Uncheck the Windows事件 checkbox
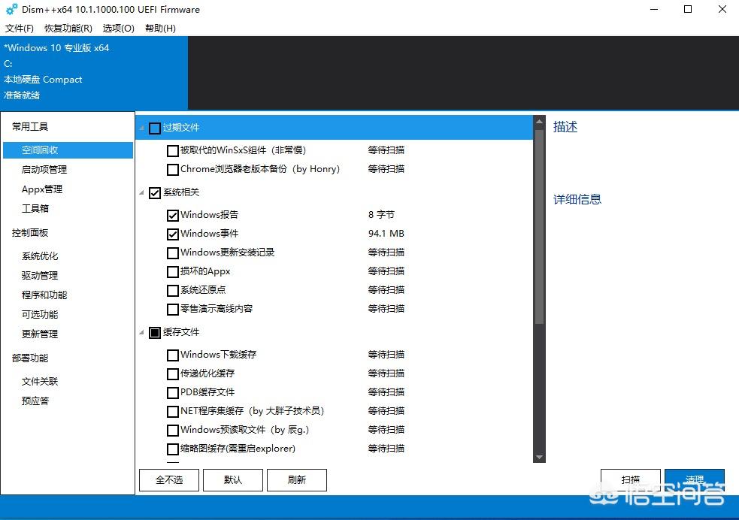The image size is (739, 520). (x=172, y=234)
